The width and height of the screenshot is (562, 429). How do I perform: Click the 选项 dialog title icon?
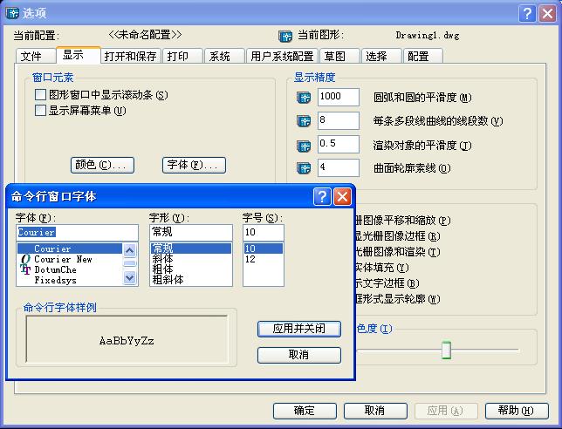[12, 14]
